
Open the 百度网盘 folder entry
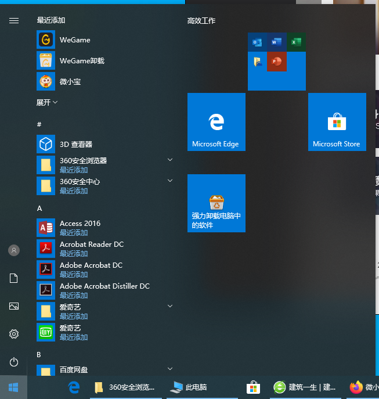click(105, 370)
